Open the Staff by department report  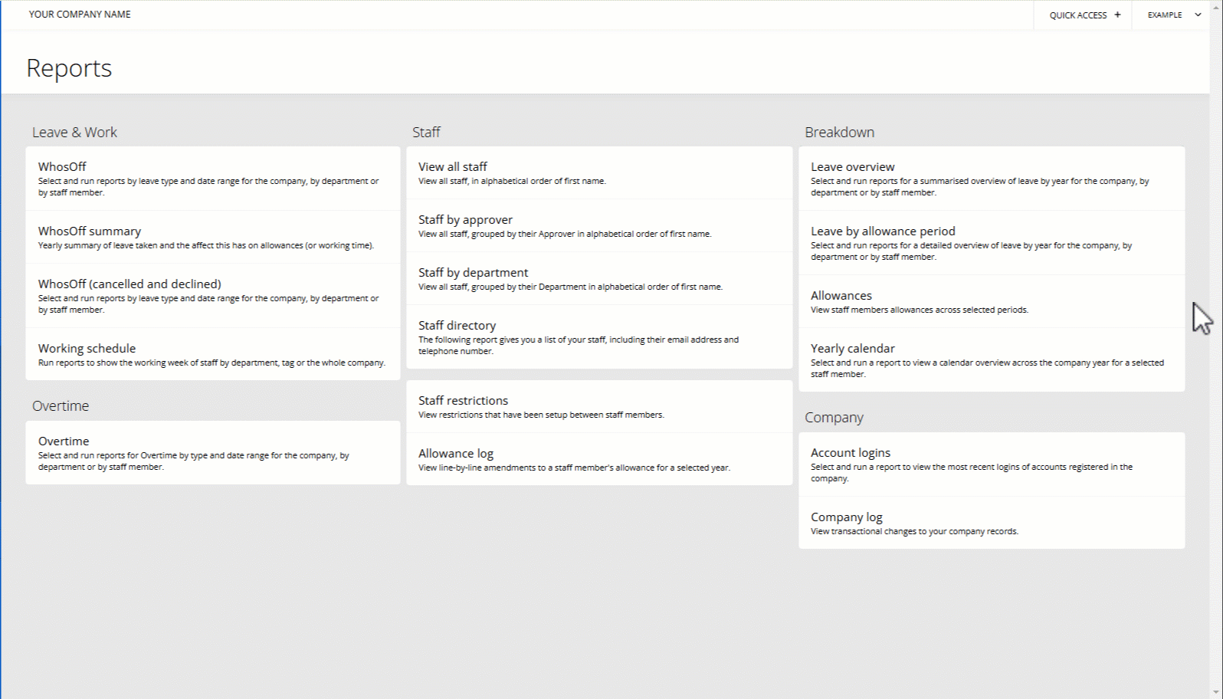[599, 279]
